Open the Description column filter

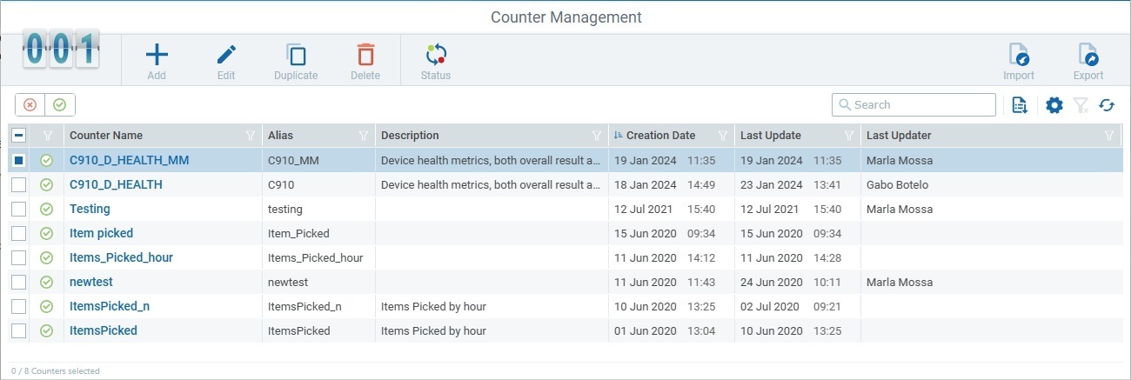597,136
